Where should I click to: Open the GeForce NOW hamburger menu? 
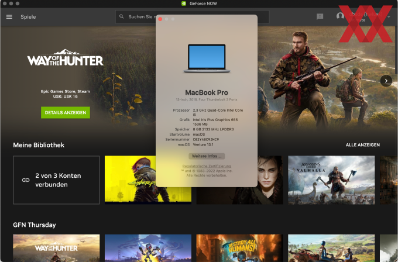[9, 17]
